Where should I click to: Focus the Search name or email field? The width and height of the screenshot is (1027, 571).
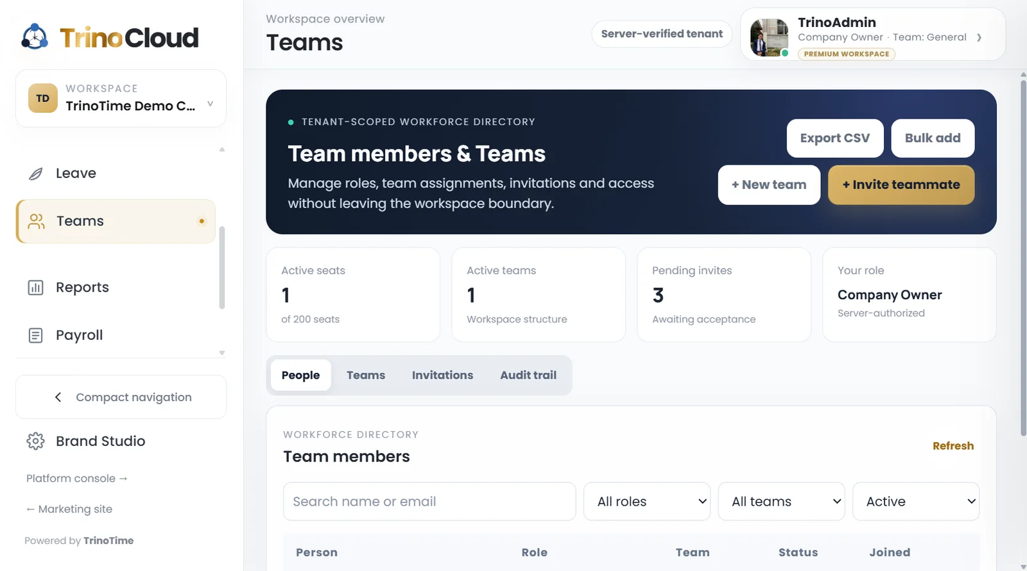(429, 501)
